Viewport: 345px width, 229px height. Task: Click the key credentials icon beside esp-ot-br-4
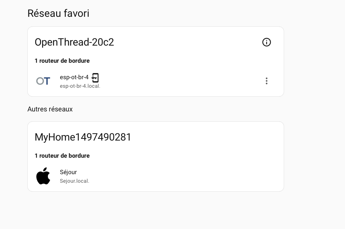95,77
